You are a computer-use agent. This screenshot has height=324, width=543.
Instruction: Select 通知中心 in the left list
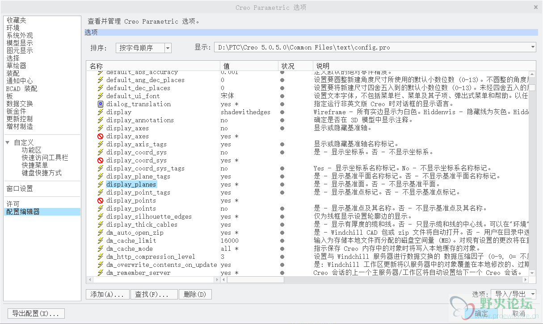(20, 81)
